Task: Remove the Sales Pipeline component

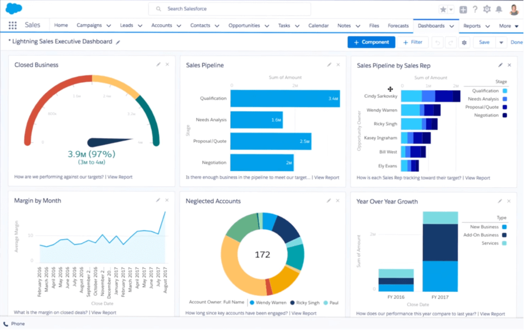Action: tap(338, 65)
